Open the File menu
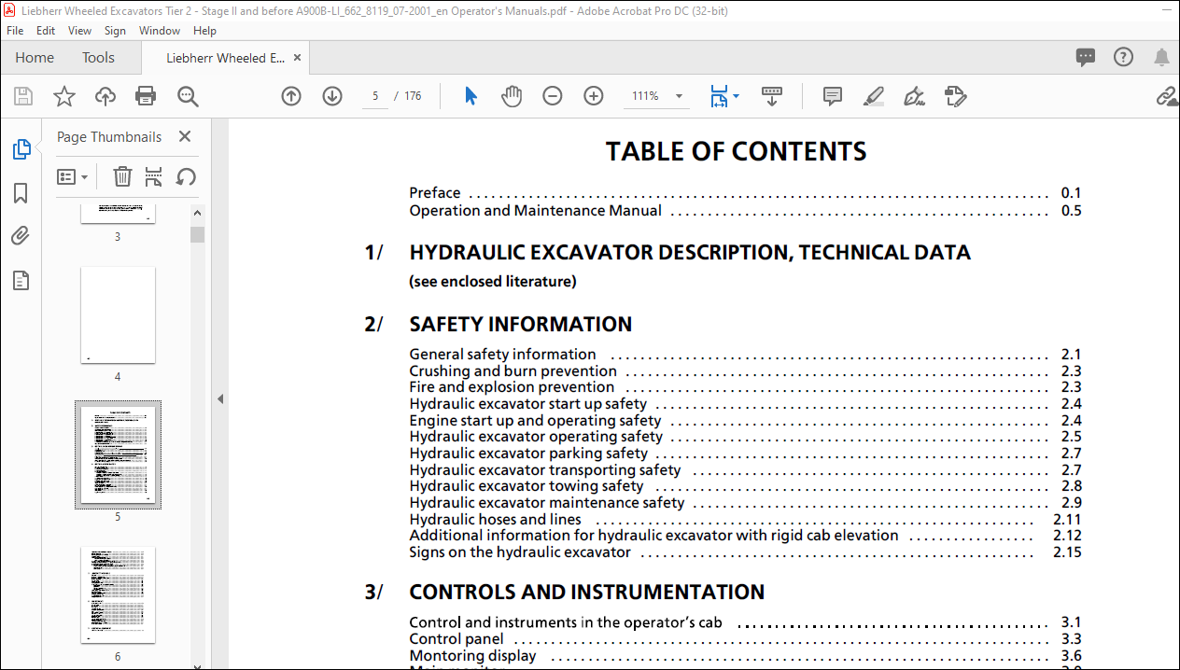1180x670 pixels. point(16,31)
